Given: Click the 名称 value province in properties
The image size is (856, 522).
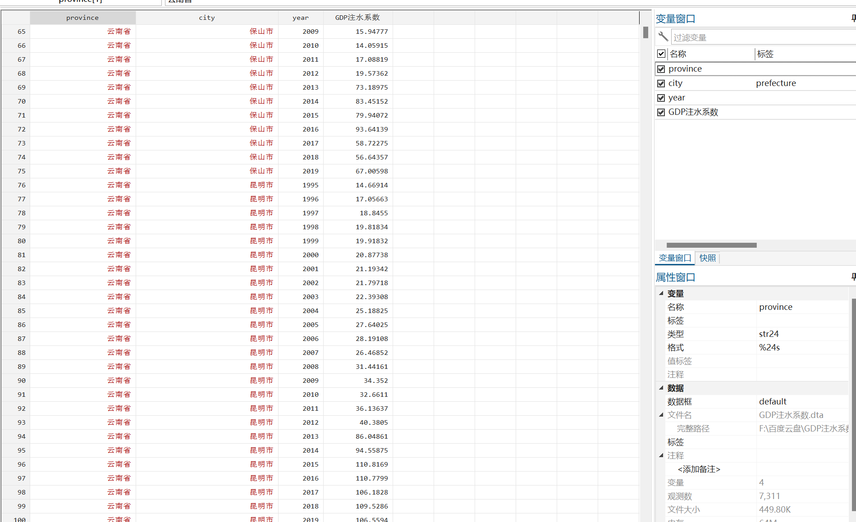Looking at the screenshot, I should tap(775, 307).
